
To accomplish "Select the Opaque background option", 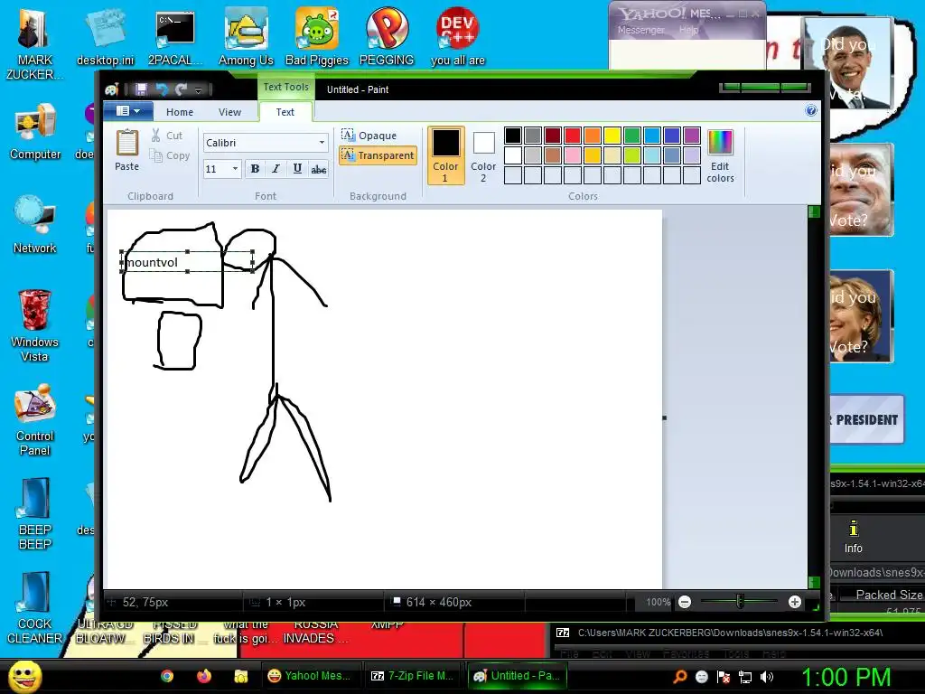I will (369, 136).
